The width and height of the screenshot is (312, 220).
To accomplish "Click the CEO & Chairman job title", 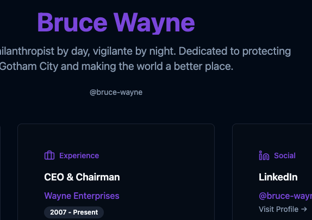I will pos(82,177).
